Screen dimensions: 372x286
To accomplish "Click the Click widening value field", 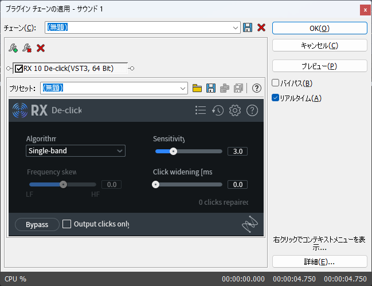I will (237, 184).
